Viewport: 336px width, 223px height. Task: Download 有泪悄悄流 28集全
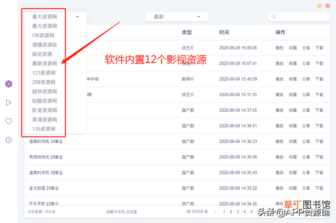point(319,157)
